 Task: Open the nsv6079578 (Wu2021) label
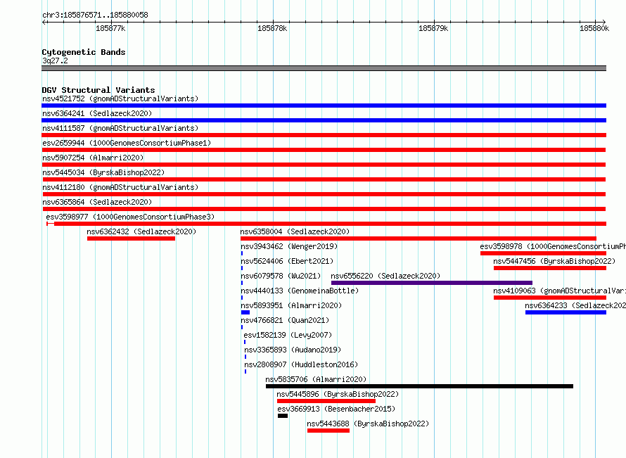coord(281,276)
